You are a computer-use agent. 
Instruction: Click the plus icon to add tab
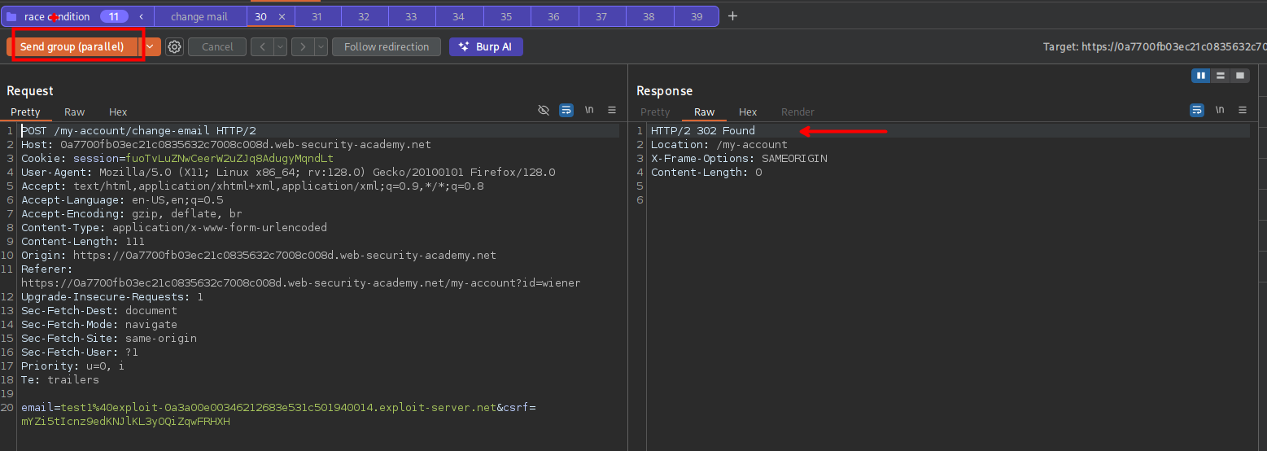point(732,16)
